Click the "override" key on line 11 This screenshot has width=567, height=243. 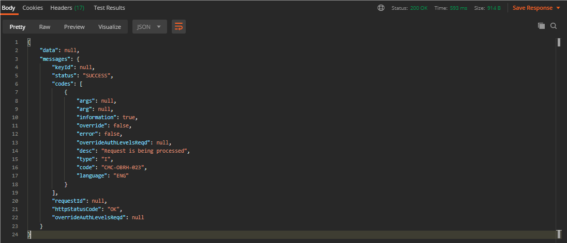pyautogui.click(x=93, y=126)
